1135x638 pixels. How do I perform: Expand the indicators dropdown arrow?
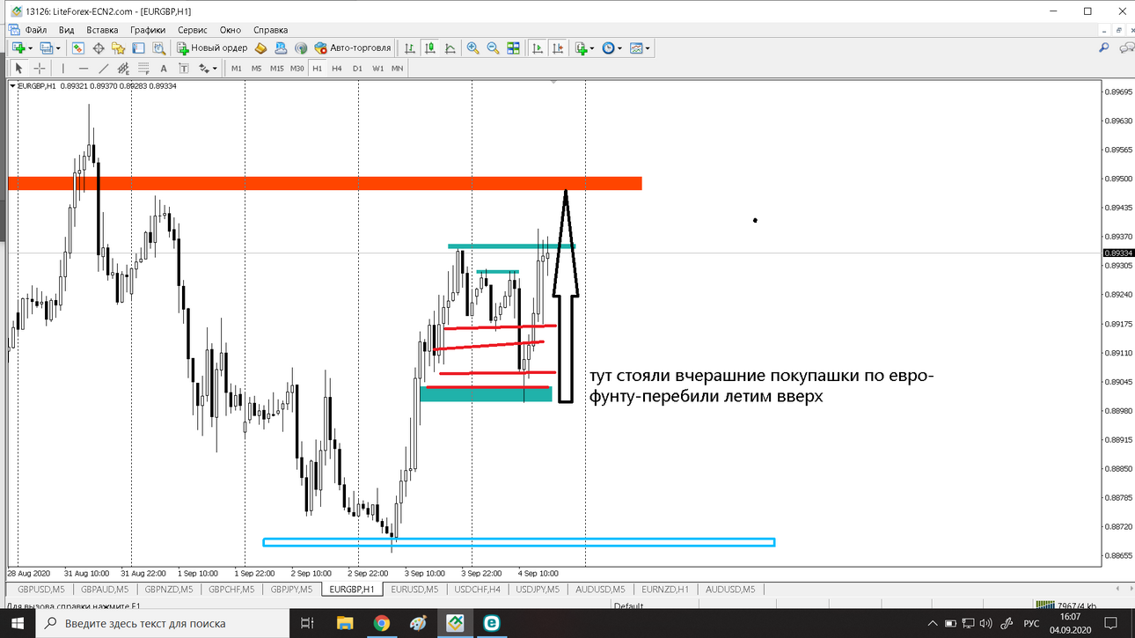pos(592,48)
